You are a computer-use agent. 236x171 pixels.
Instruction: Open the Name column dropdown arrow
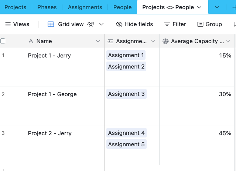(x=98, y=41)
